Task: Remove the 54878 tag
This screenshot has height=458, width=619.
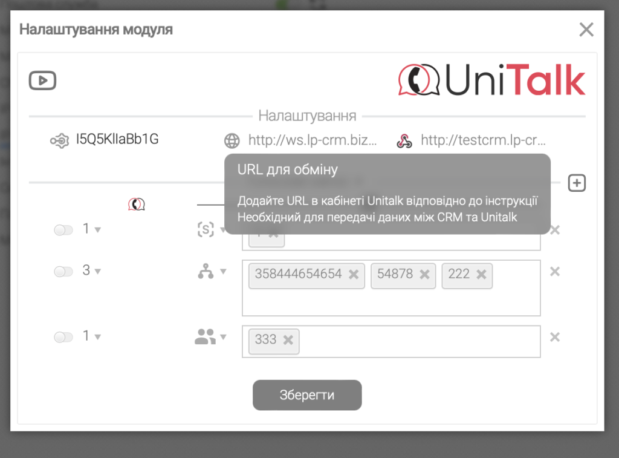Action: (424, 275)
